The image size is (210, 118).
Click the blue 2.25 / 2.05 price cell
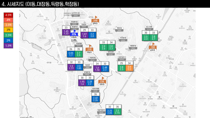tap(110, 112)
